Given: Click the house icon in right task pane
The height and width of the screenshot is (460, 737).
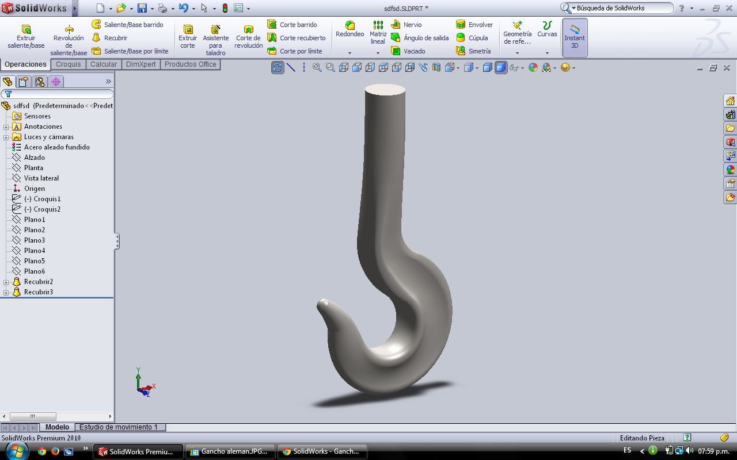Looking at the screenshot, I should (x=730, y=101).
